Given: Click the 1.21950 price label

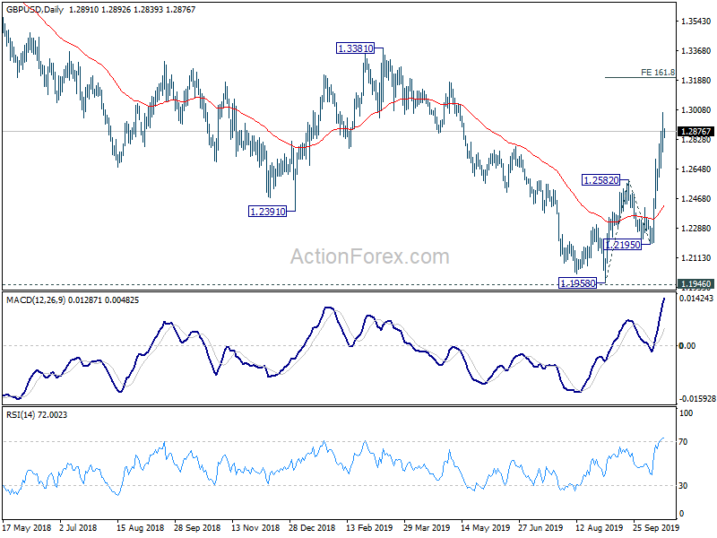Looking at the screenshot, I should tap(622, 245).
